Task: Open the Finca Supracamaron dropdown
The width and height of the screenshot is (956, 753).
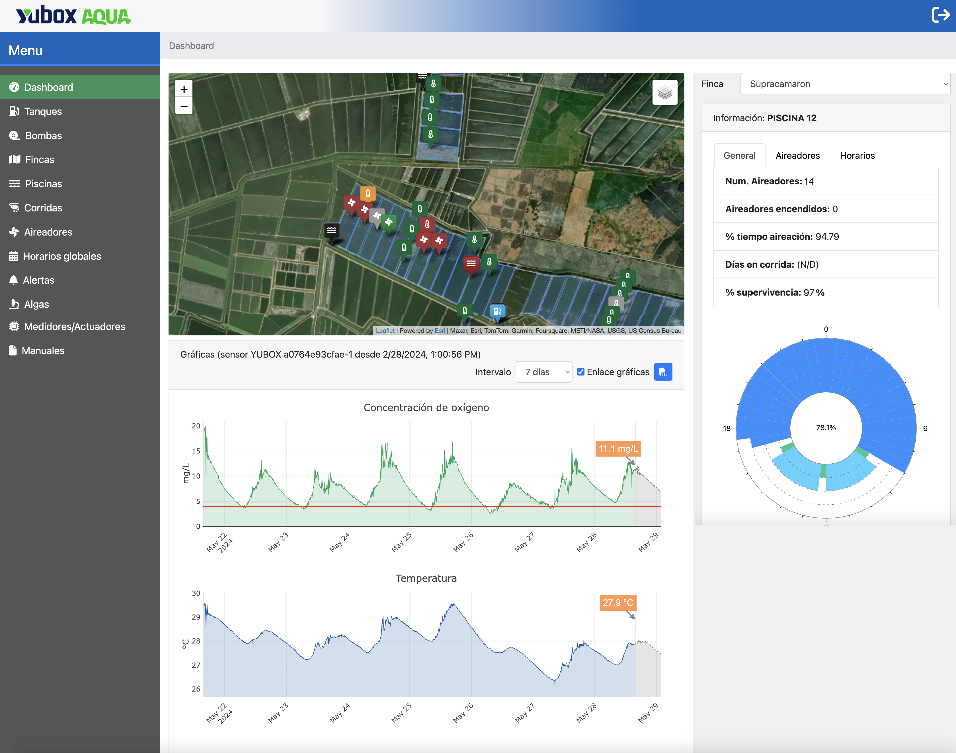Action: pos(844,84)
